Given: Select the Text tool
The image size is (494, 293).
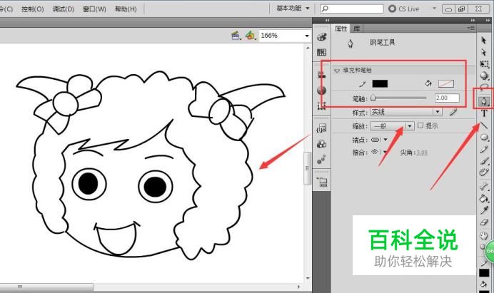Looking at the screenshot, I should 484,113.
